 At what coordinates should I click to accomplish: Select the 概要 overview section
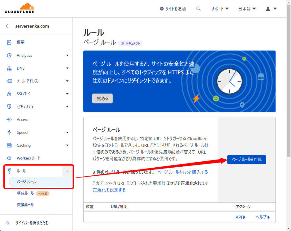tap(20, 42)
